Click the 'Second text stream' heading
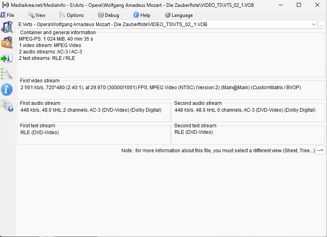Screen dimensions: 327x237 (195, 126)
